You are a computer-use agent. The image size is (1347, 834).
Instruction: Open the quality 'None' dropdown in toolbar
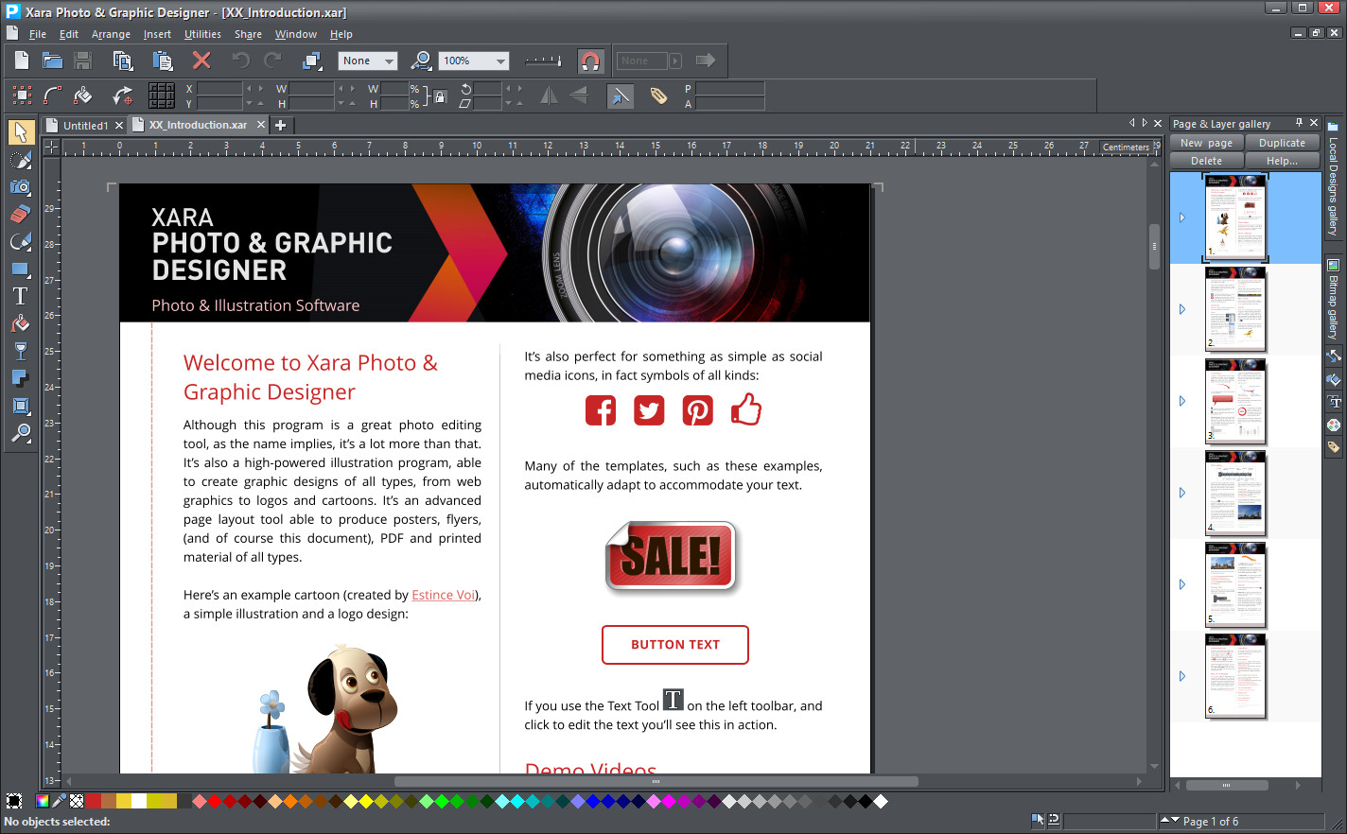click(x=388, y=61)
